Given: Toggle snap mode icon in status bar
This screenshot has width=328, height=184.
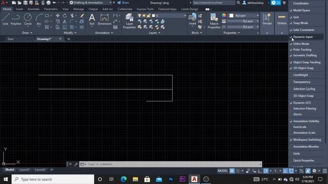Looking at the screenshot, I should tap(238, 171).
